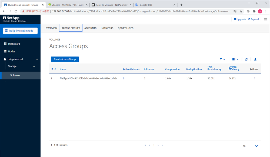Go to the Overview tab

[x=51, y=28]
